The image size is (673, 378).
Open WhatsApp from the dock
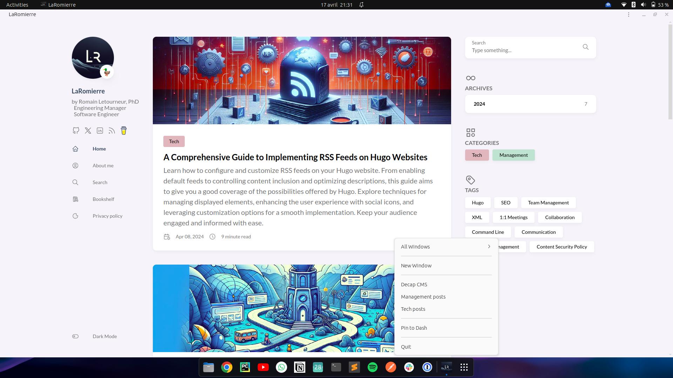point(281,367)
